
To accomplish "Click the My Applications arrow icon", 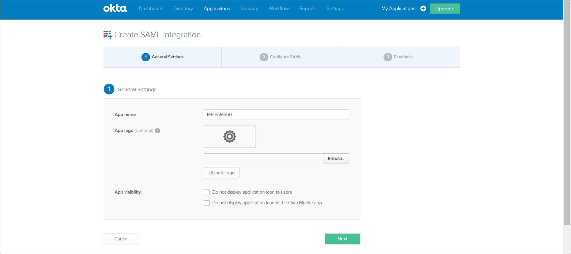I will 423,9.
